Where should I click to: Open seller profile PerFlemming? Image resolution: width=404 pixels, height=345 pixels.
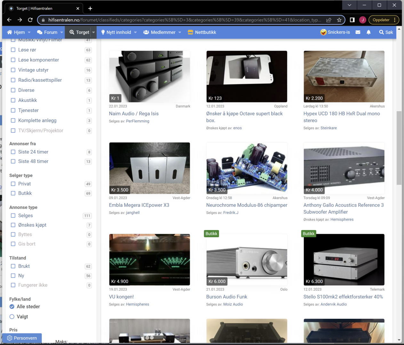(137, 121)
